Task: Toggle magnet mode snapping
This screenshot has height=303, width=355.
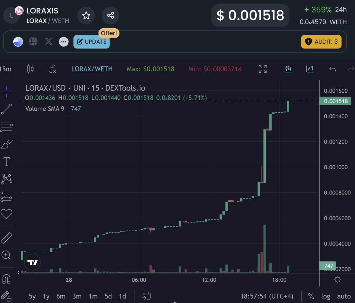Action: 6,279
